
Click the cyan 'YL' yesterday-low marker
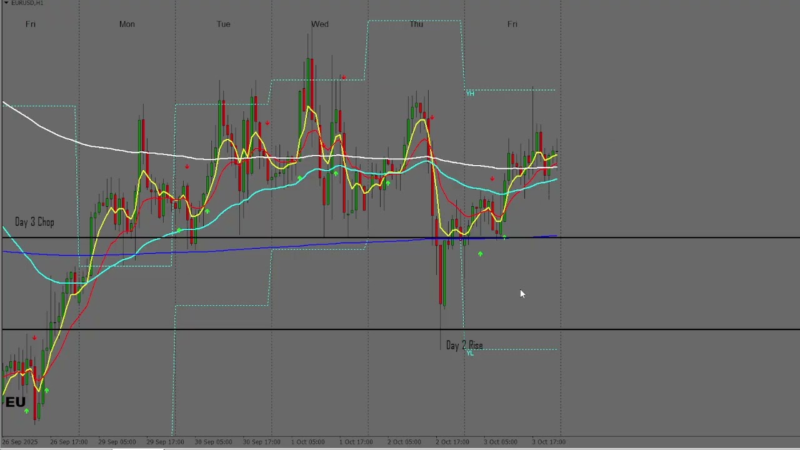[470, 354]
